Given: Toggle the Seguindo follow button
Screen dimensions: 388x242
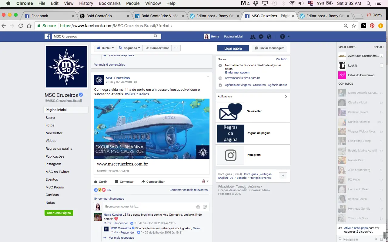Looking at the screenshot, I should pyautogui.click(x=129, y=48).
